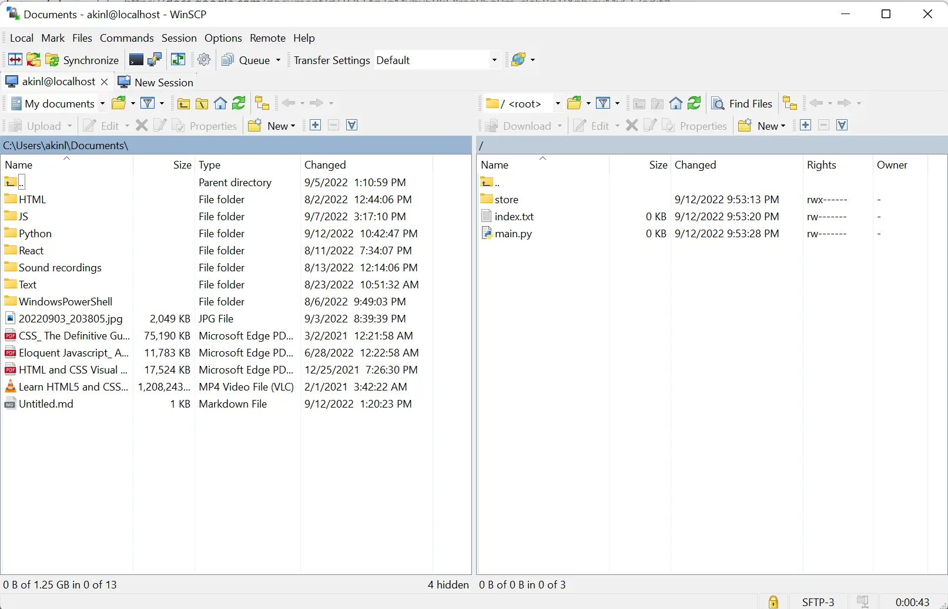Click the remote New folder icon
Viewport: 948px width, 609px height.
745,126
